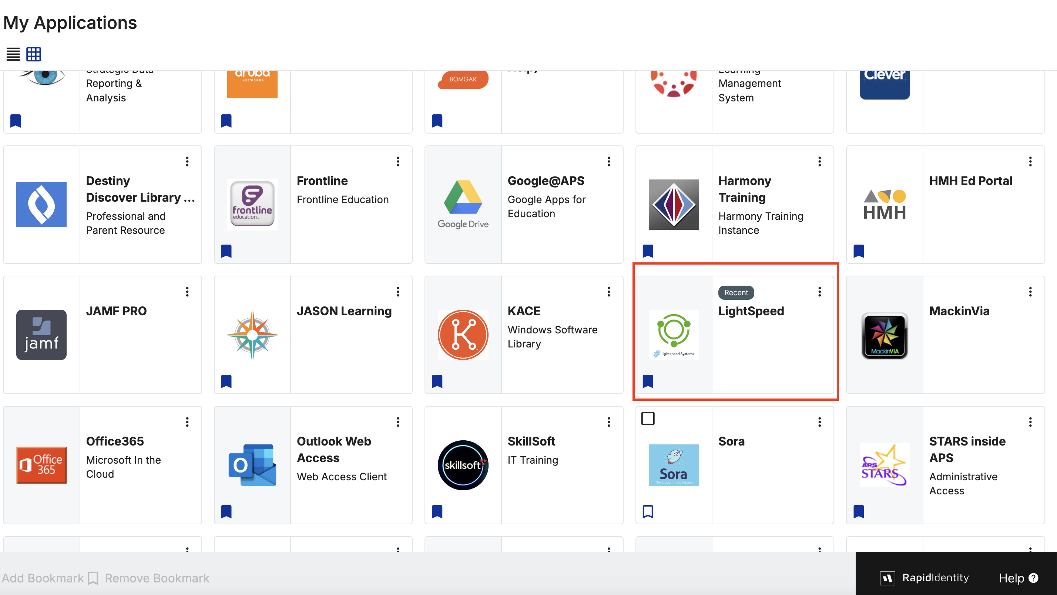Launch the Outlook Web Access icon
The image size is (1057, 595).
pos(252,465)
